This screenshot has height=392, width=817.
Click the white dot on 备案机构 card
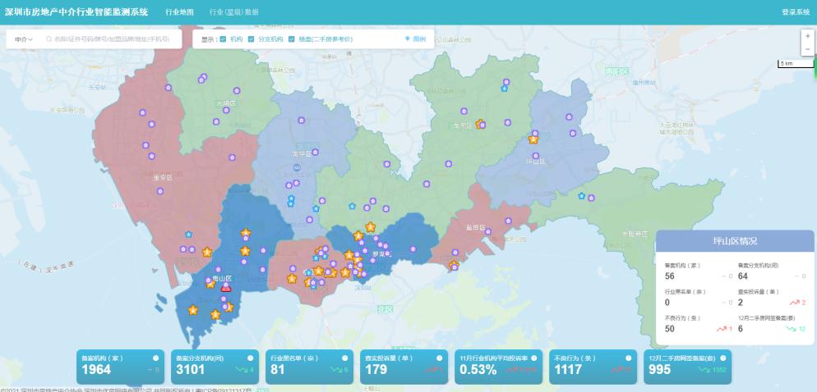click(x=155, y=358)
